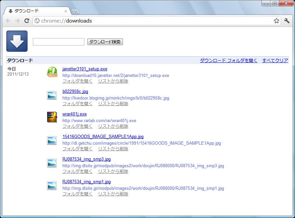Click the RJ087534_img_smp3.jpg file icon
295x218 pixels.
click(x=52, y=163)
